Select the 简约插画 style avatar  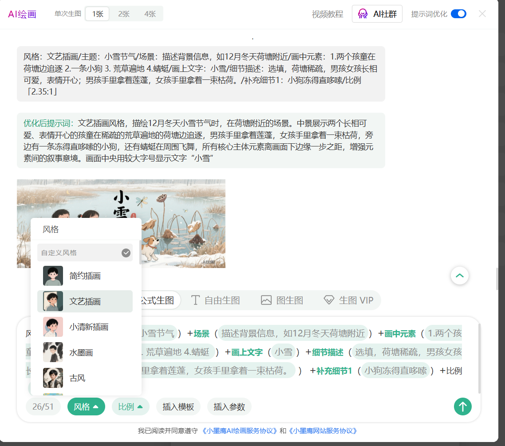pyautogui.click(x=53, y=276)
